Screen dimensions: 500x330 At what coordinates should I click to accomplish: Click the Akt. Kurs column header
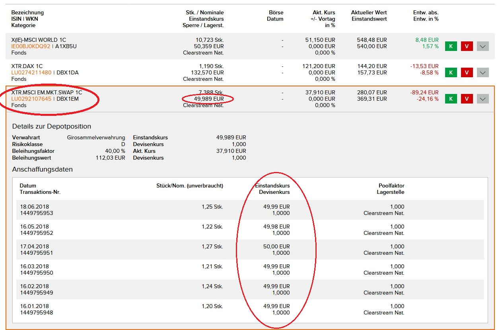tap(324, 12)
